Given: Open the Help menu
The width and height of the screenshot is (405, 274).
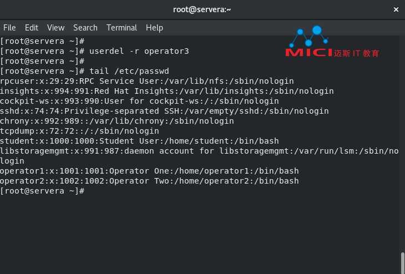Looking at the screenshot, I should 154,28.
